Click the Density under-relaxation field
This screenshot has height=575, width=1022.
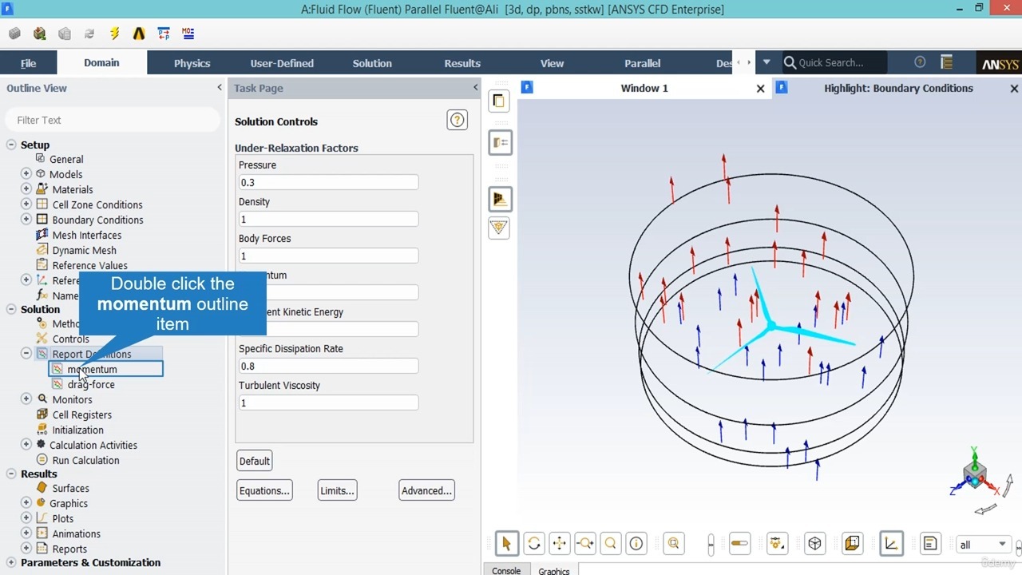(328, 219)
